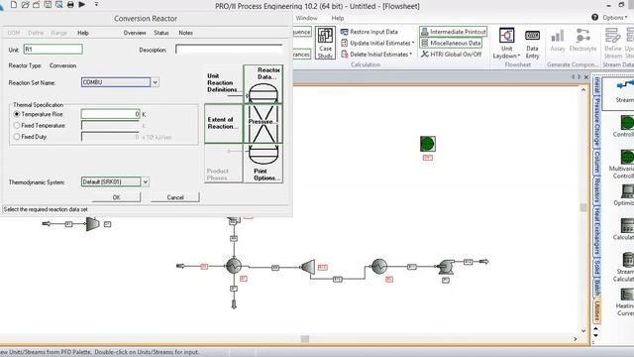This screenshot has width=634, height=357.
Task: Toggle HTRI Global On/Off
Action: pyautogui.click(x=452, y=55)
